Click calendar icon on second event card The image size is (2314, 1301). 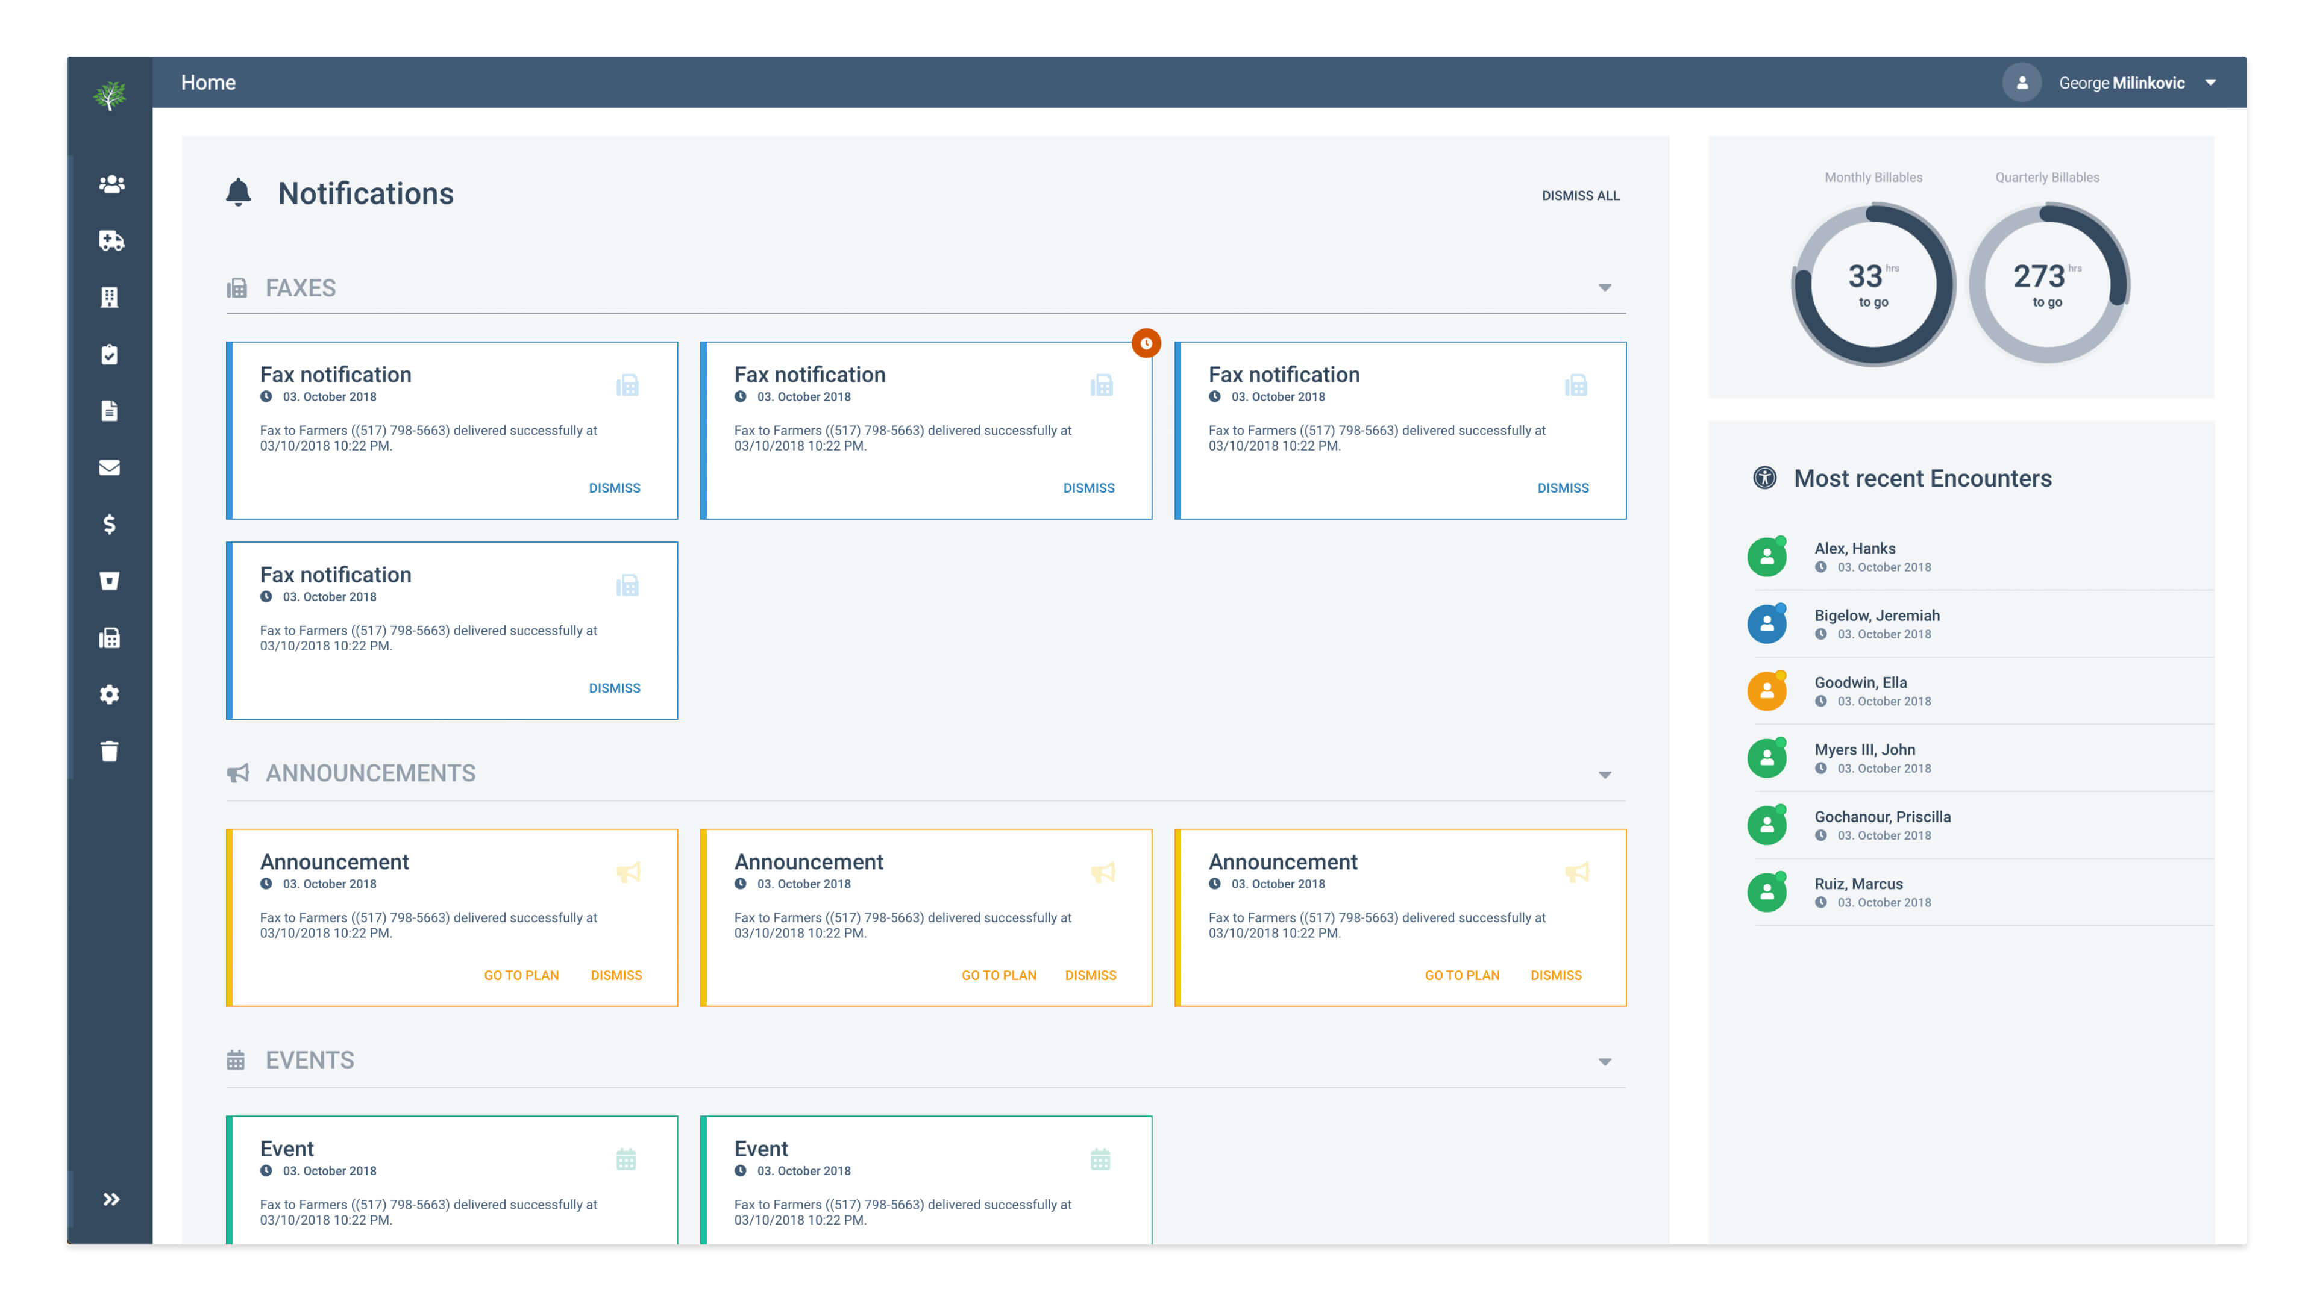(1100, 1159)
